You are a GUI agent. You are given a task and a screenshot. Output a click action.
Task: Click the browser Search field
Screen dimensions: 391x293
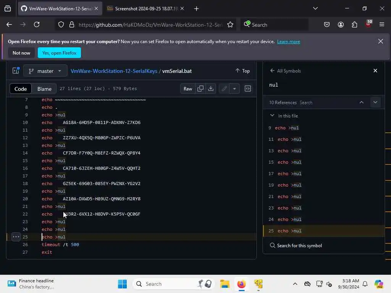(x=274, y=25)
